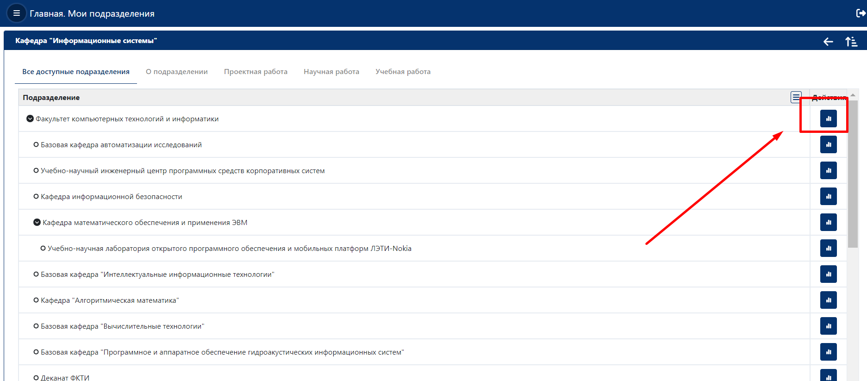Collapse Факультет компьютерных технологий и информатики node

tap(30, 119)
